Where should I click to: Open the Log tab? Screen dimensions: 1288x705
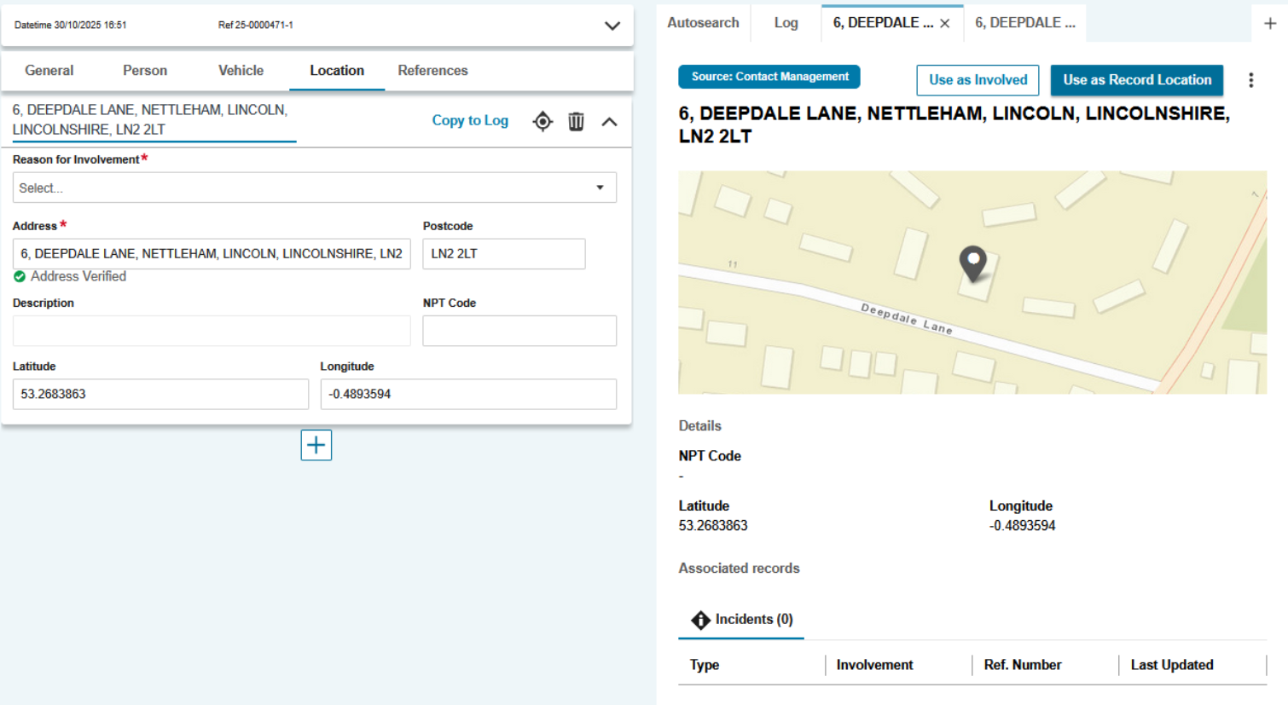click(786, 23)
